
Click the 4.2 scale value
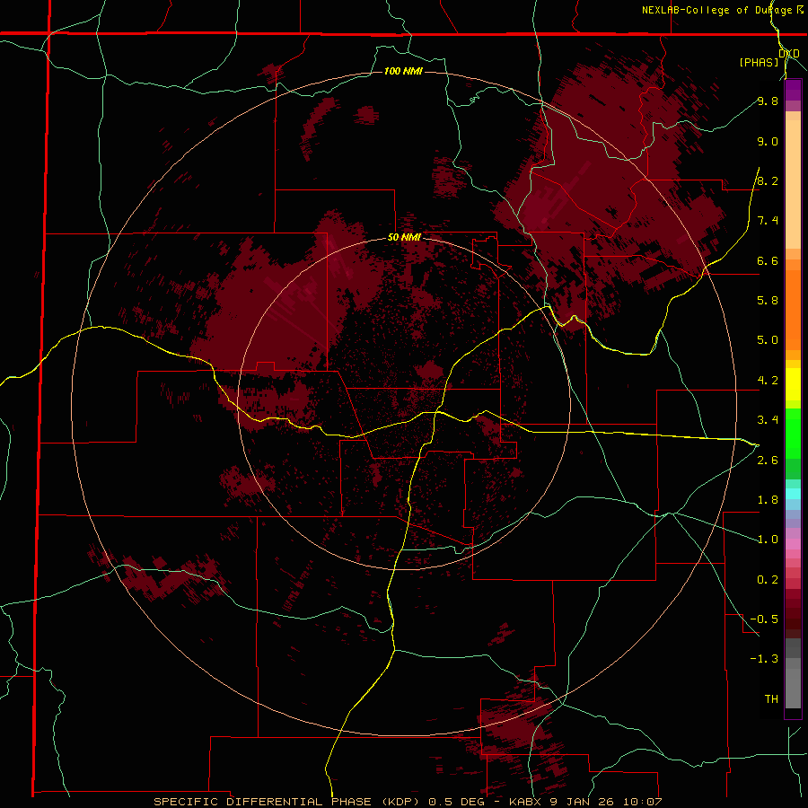768,381
